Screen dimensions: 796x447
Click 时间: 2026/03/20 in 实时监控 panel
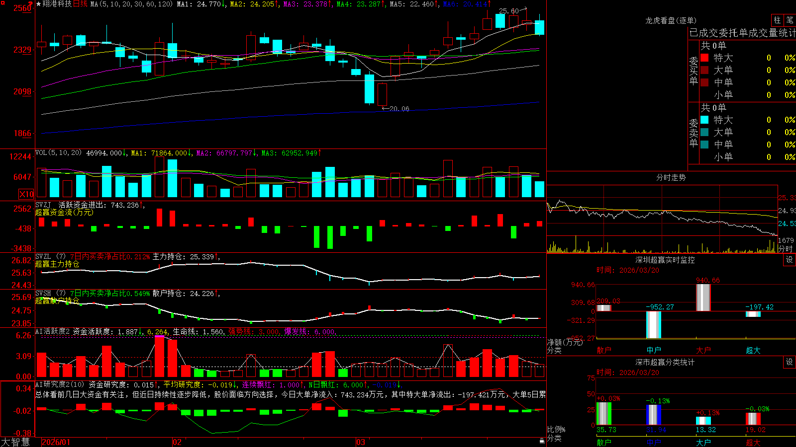click(628, 270)
